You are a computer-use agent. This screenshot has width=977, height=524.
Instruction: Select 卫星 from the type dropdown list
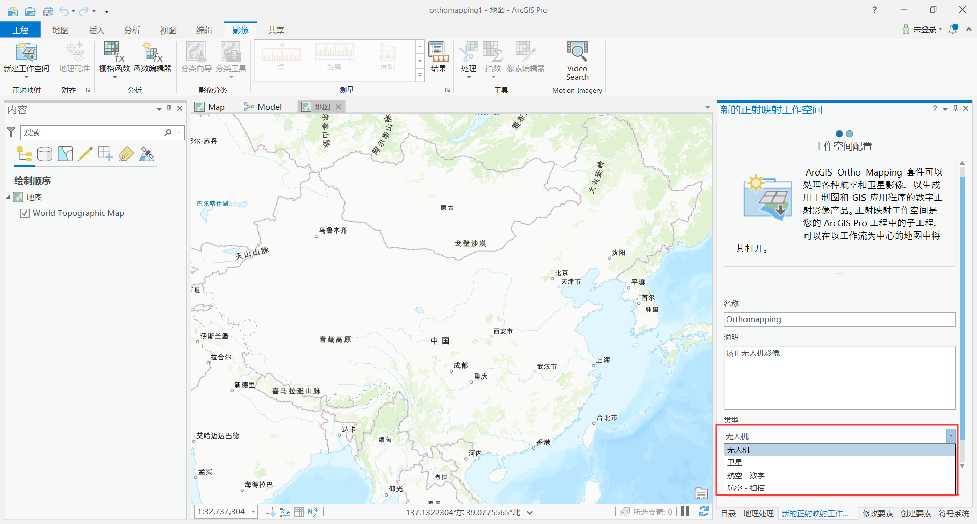[x=734, y=462]
